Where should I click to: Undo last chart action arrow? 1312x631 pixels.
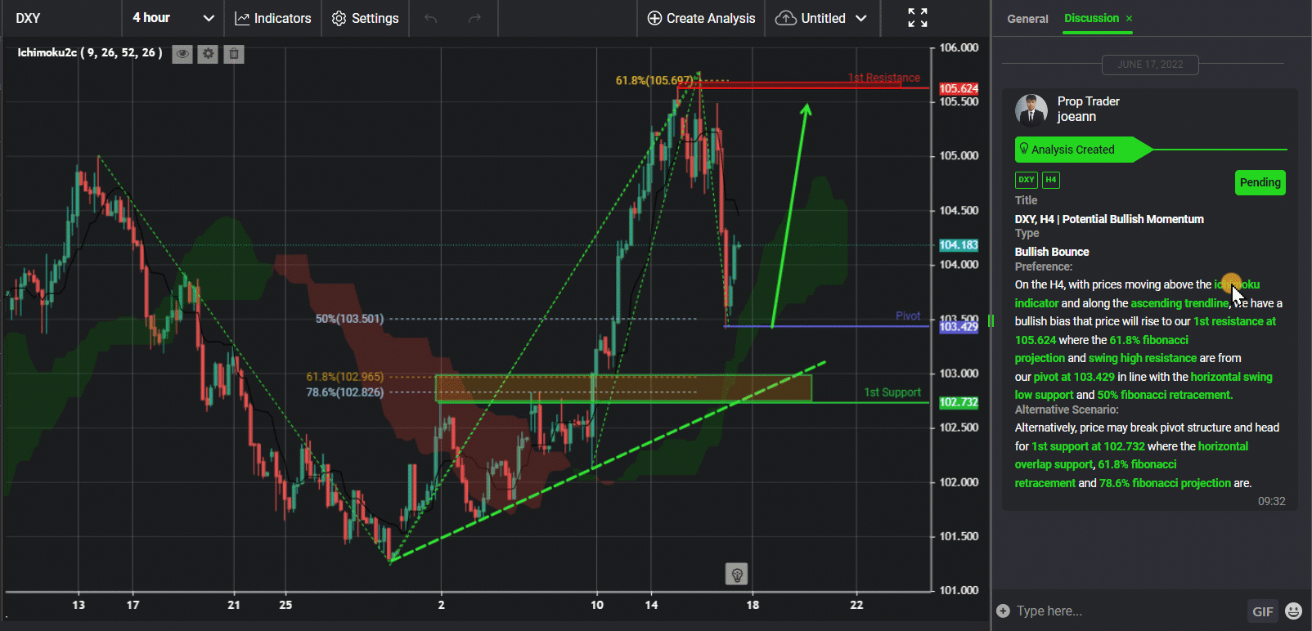pyautogui.click(x=431, y=18)
